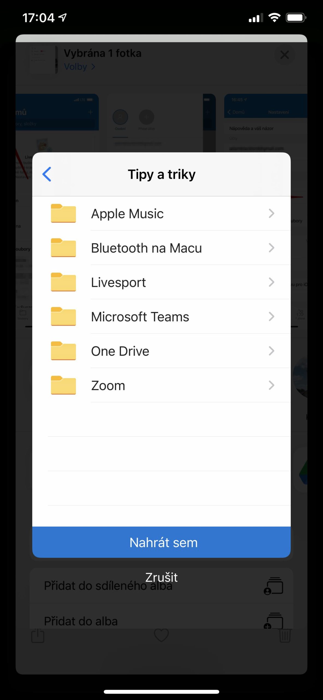
Task: Tap the Vybrána 1 fotka heading
Action: click(x=103, y=53)
